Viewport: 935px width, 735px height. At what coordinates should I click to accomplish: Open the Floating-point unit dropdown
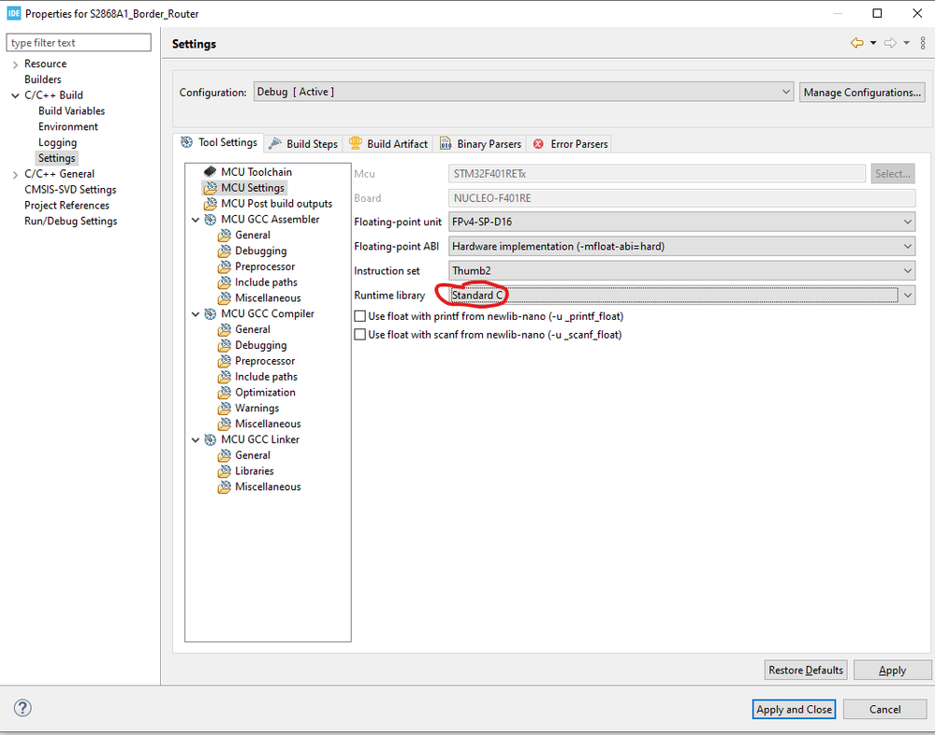click(x=681, y=222)
